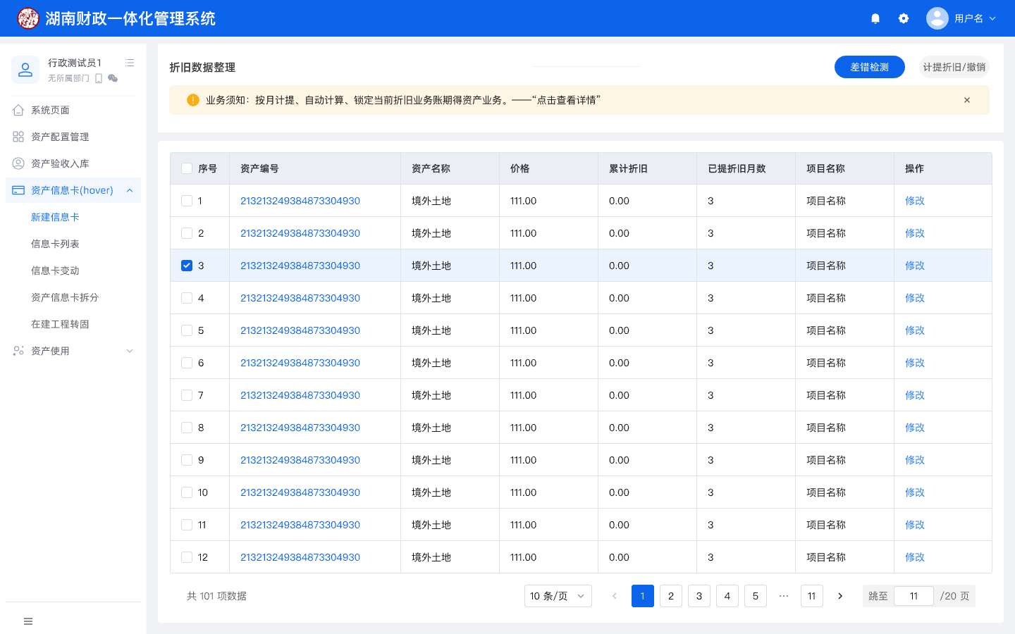This screenshot has height=634, width=1015.
Task: Open settings via the gear icon
Action: (904, 18)
